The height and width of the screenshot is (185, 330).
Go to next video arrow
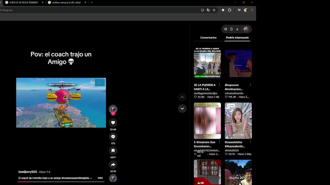point(182,108)
